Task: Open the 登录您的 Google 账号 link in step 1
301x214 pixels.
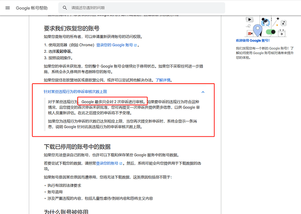Action: [115, 45]
